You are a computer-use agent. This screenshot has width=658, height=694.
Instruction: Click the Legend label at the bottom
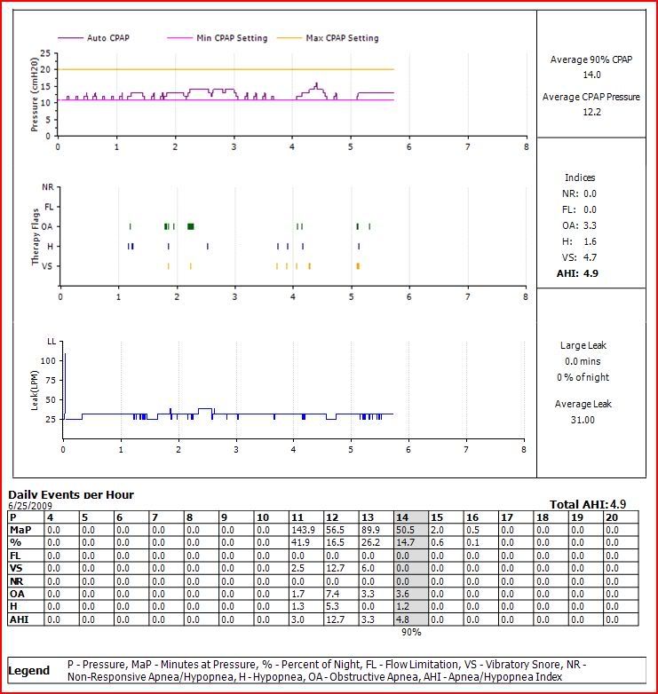click(29, 671)
